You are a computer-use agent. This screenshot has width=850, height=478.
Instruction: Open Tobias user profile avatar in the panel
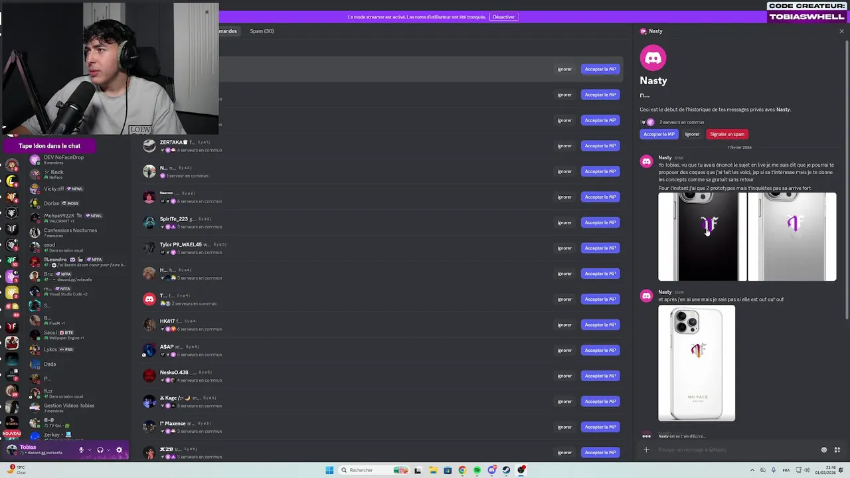(x=11, y=449)
